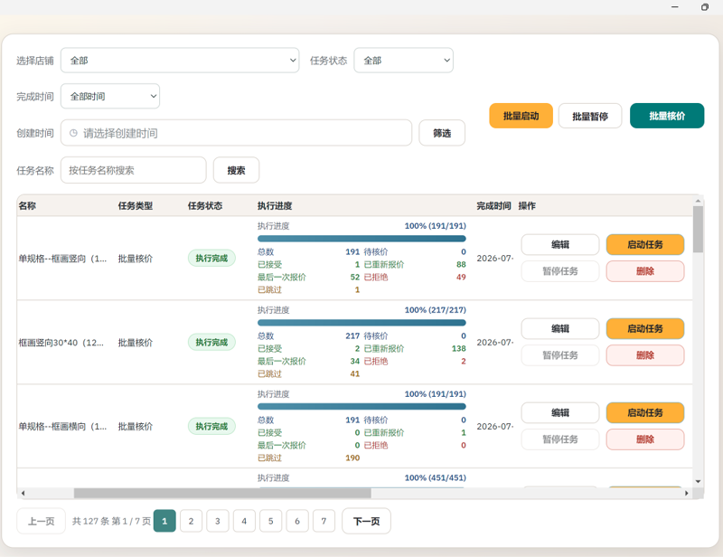Click the scroll-up arrow of the table

tap(698, 201)
